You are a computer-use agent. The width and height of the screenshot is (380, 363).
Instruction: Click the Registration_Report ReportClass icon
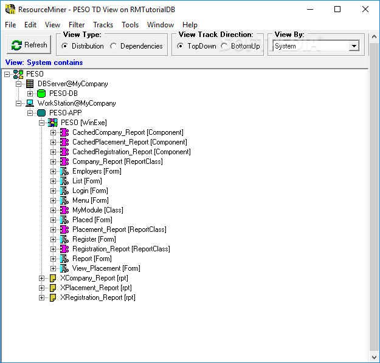tap(64, 249)
